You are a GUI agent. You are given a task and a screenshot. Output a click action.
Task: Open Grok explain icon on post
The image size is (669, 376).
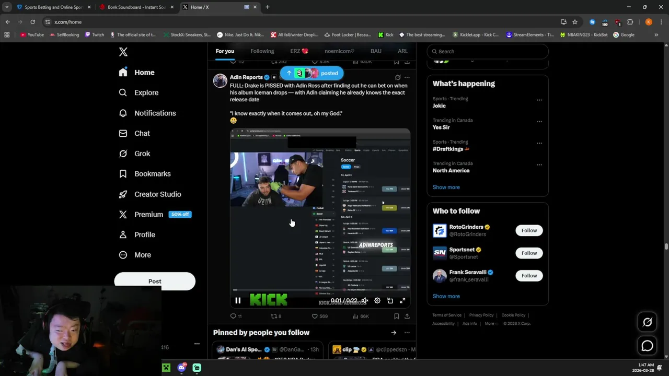[398, 77]
